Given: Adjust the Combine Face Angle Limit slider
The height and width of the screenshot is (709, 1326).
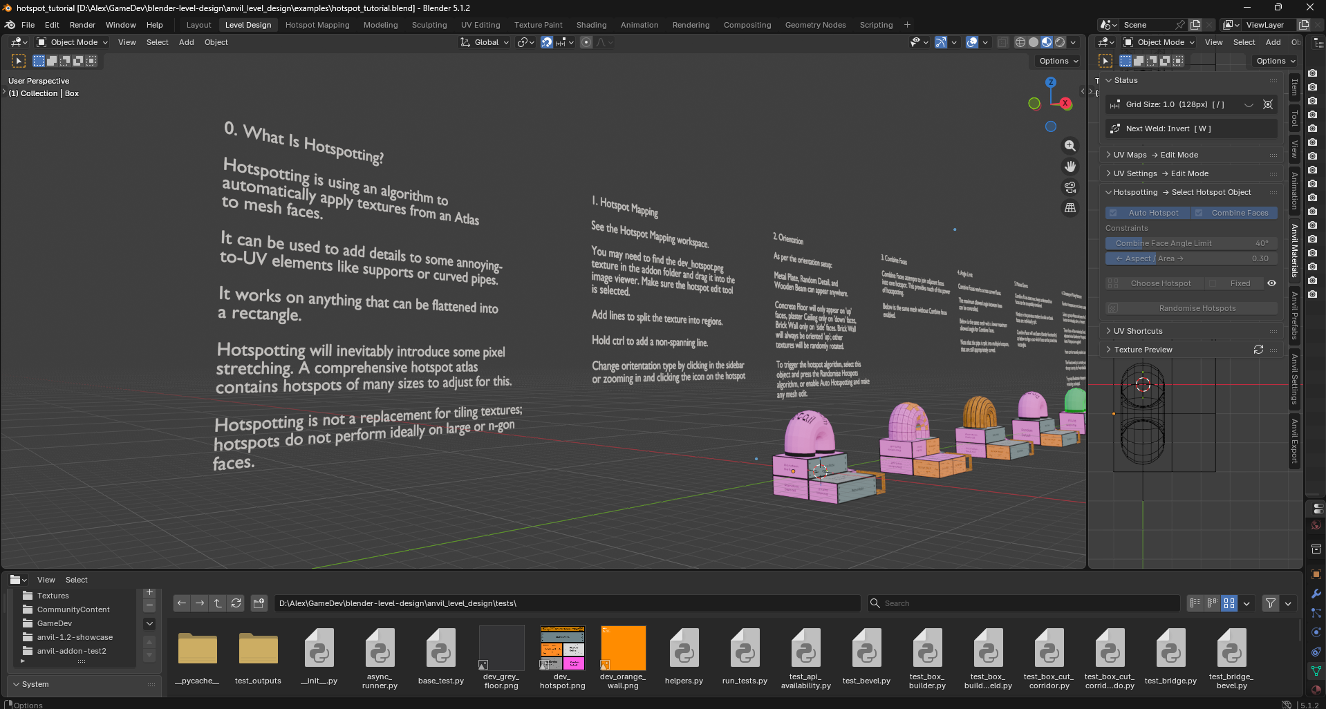Looking at the screenshot, I should 1190,243.
